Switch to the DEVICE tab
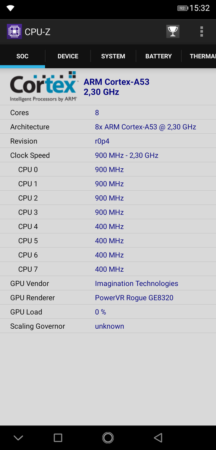This screenshot has width=216, height=450. [x=68, y=56]
